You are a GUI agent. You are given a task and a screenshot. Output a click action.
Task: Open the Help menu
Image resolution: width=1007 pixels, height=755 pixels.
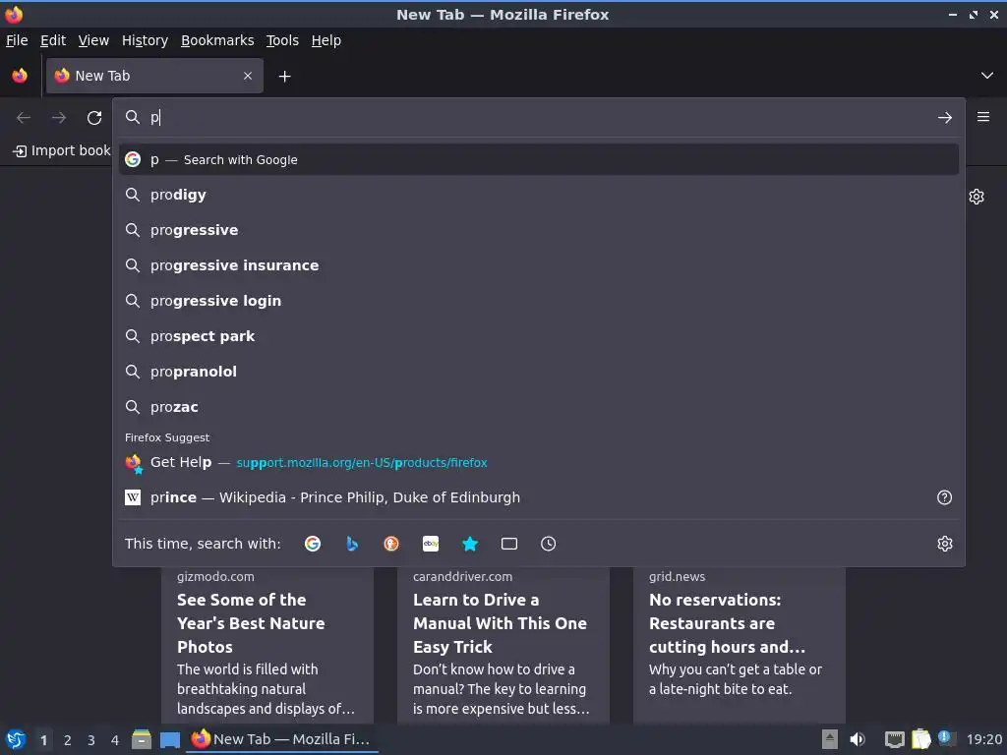(326, 40)
